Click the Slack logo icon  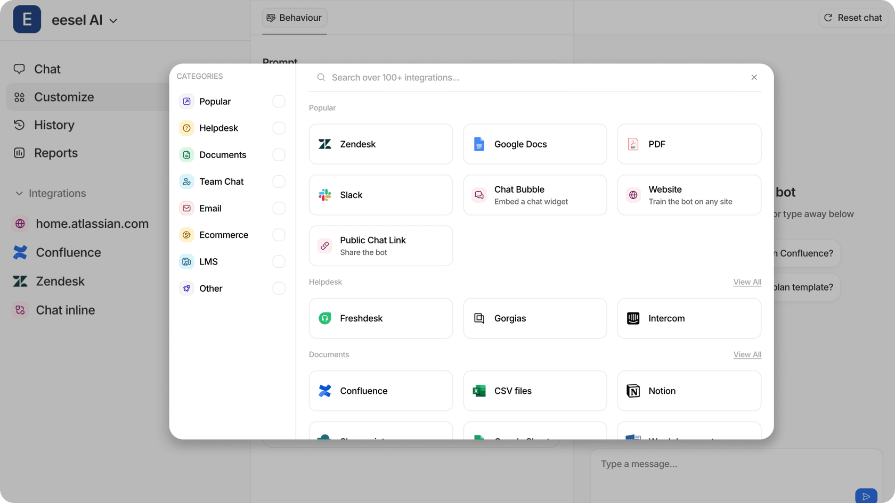tap(325, 195)
